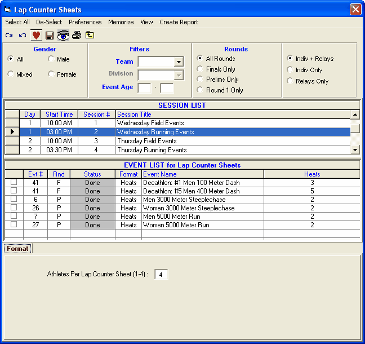Click the Event Age maximum field
This screenshot has height=344, width=365.
pyautogui.click(x=167, y=89)
